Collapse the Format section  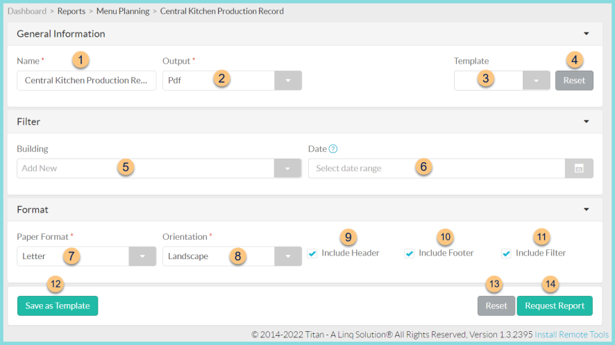pyautogui.click(x=587, y=209)
